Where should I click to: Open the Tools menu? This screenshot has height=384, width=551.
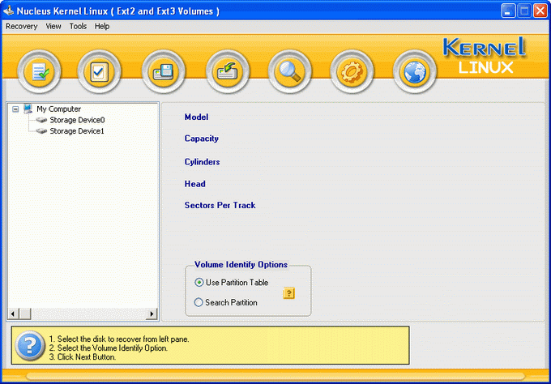click(78, 27)
